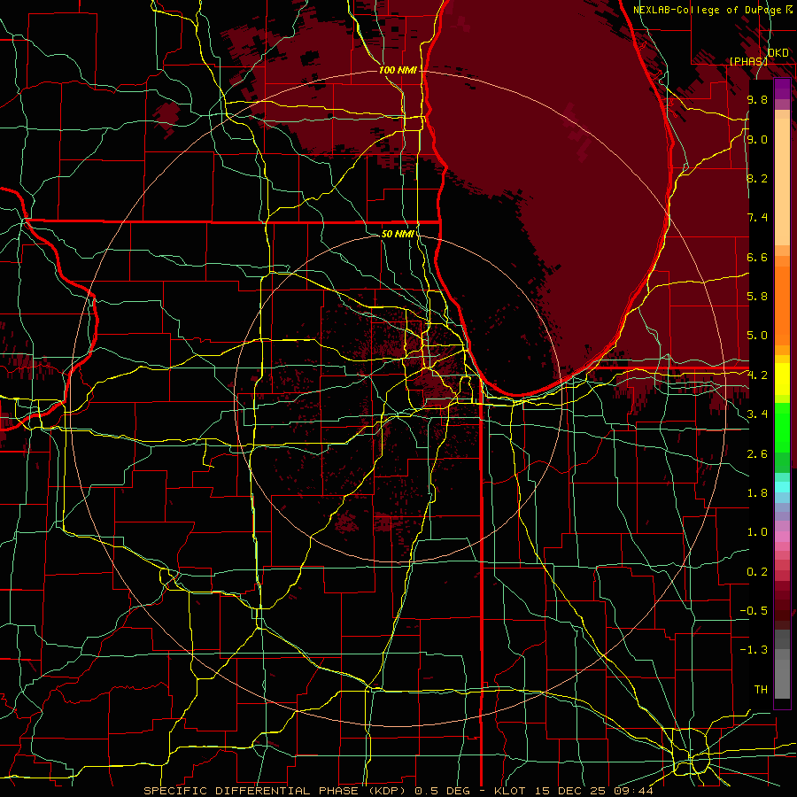Click the 2.6 scale value

click(x=757, y=454)
